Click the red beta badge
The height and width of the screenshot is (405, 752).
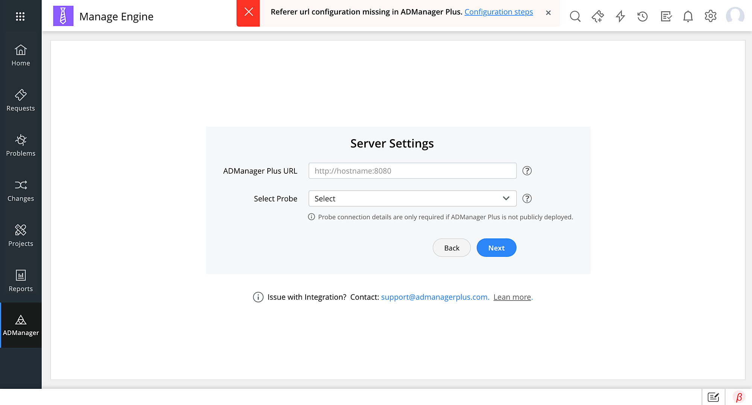[x=739, y=397]
